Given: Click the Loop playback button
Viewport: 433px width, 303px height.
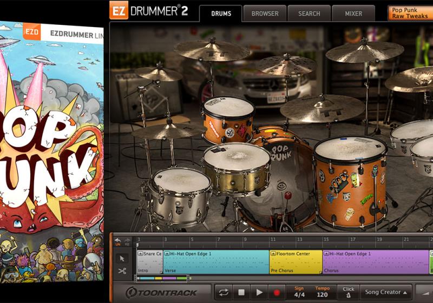Looking at the screenshot, I should tap(223, 293).
